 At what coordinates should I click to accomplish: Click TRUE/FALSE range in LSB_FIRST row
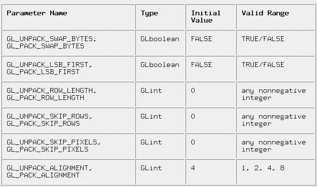[263, 65]
